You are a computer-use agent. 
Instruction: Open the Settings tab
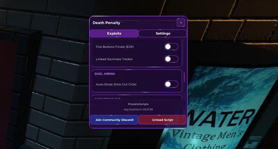163,33
